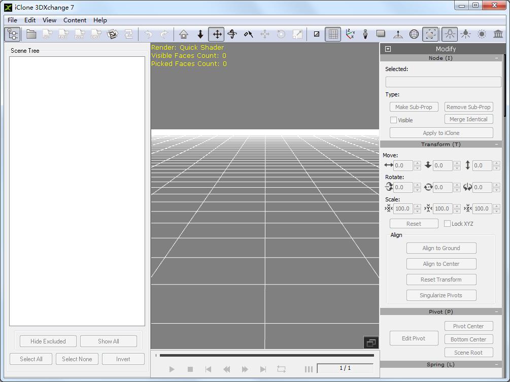Viewport: 510px width, 382px height.
Task: Click the floating window icon in viewport corner
Action: click(x=371, y=343)
